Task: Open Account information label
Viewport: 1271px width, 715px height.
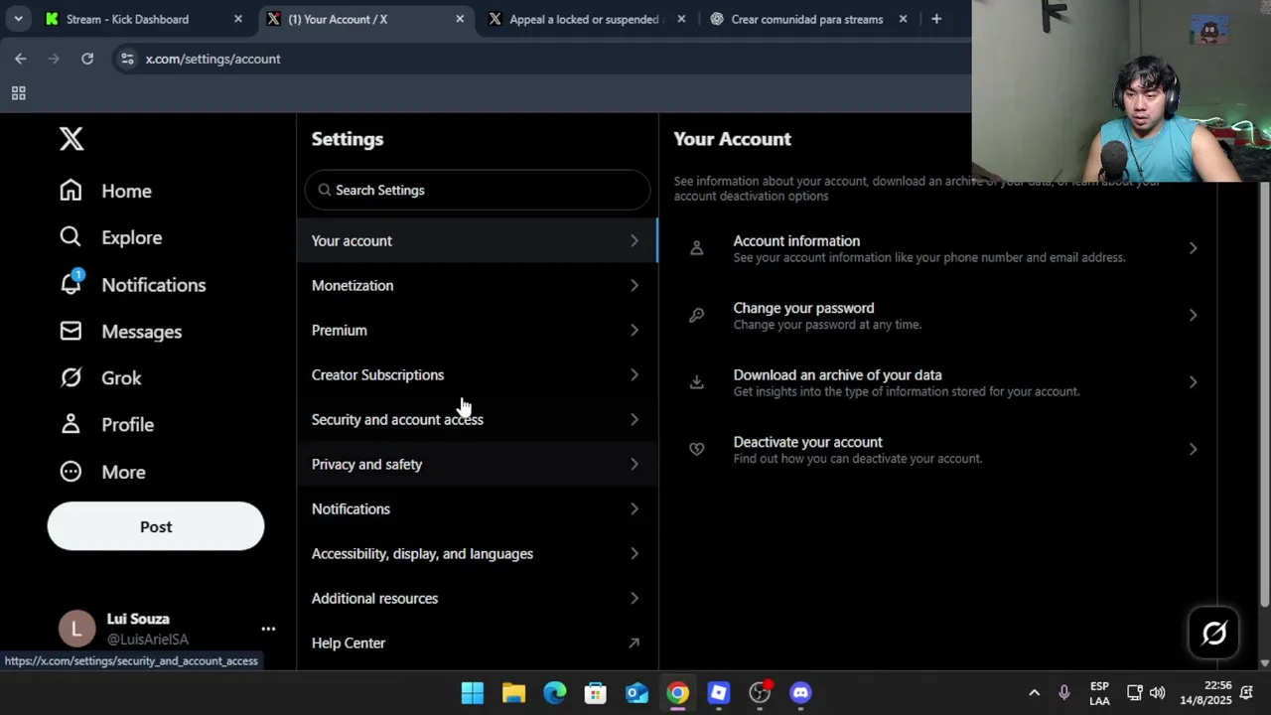Action: 796,241
